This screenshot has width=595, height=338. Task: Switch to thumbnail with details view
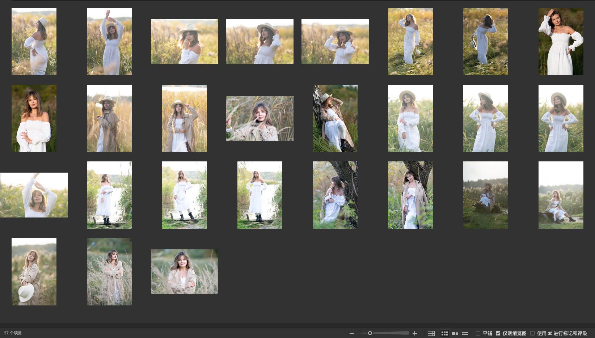(455, 333)
